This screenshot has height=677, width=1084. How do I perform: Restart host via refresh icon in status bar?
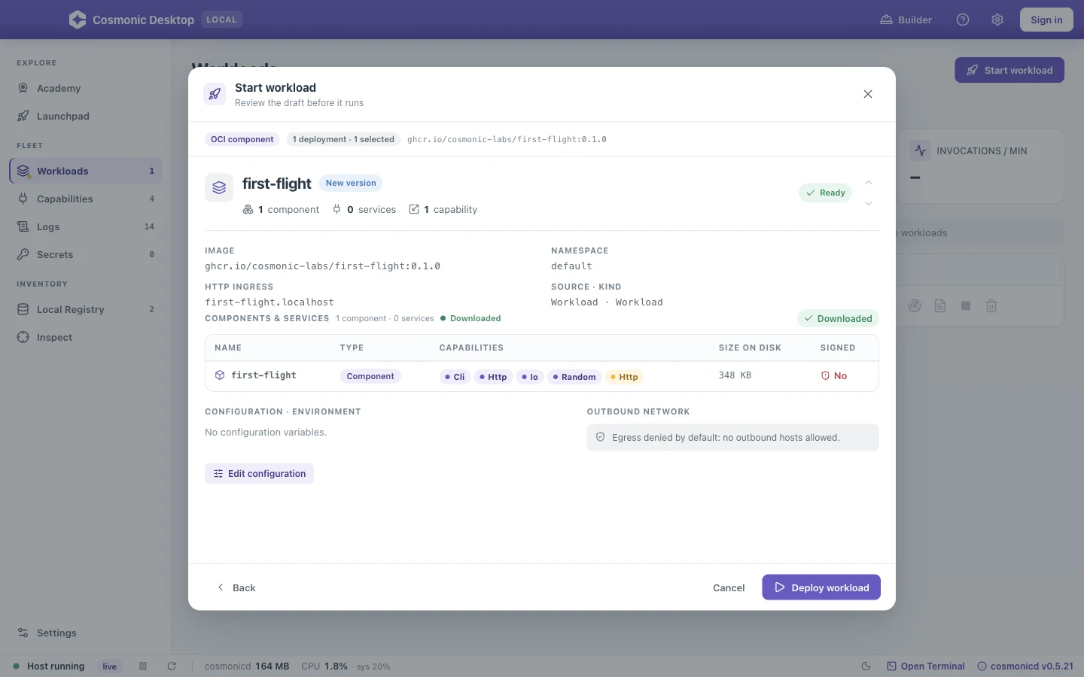click(172, 666)
